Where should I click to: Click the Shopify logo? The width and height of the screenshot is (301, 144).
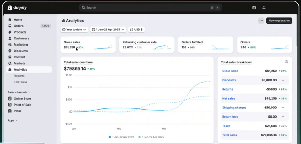click(x=17, y=8)
